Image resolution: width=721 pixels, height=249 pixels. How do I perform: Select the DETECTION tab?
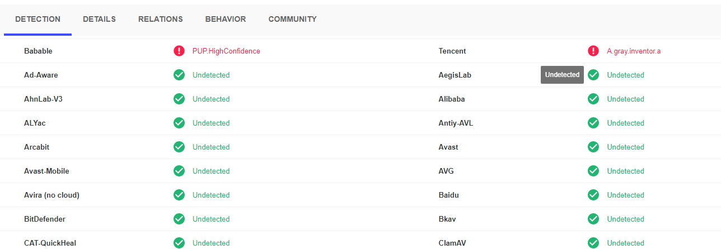pyautogui.click(x=38, y=19)
